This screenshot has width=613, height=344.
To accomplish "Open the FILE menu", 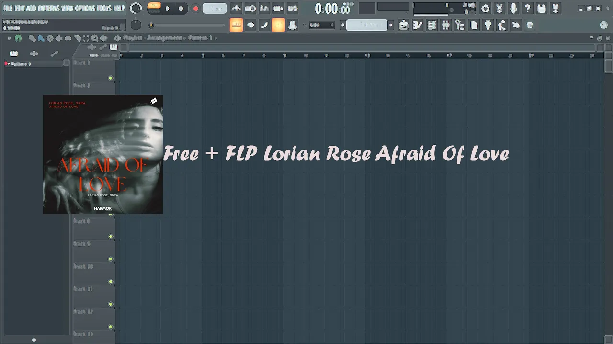I will coord(8,8).
